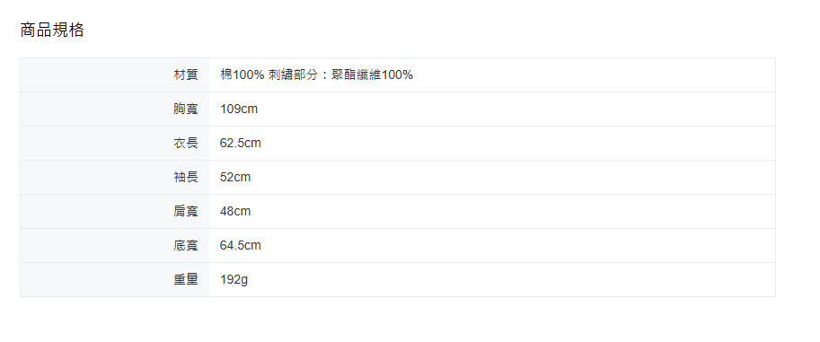Click 聚酯纖維100% embroidery material text
Screen dimensions: 820x342
373,75
